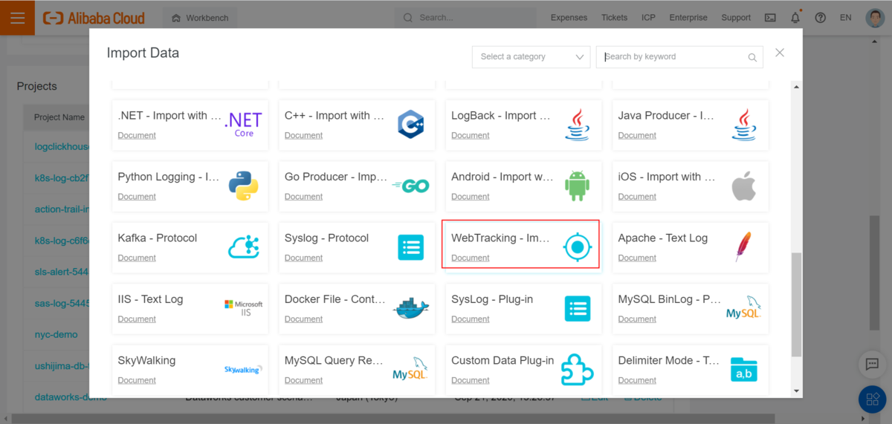Expand the Select a category dropdown
Viewport: 892px width, 424px height.
click(531, 56)
